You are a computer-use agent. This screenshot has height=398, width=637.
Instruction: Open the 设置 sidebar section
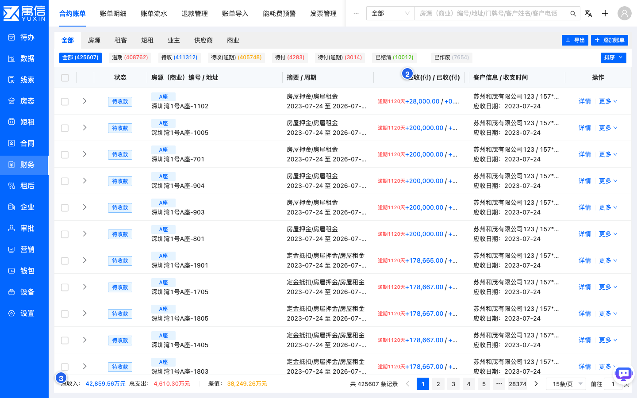[x=24, y=313]
